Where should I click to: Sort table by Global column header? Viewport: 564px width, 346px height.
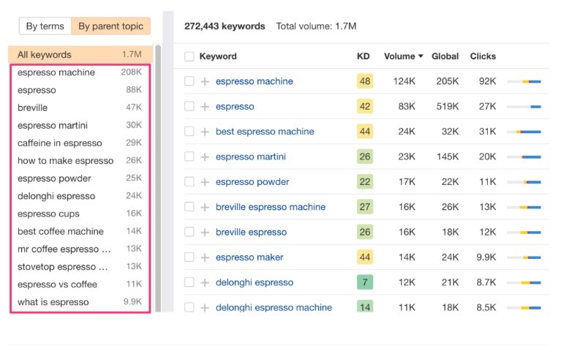pyautogui.click(x=445, y=56)
